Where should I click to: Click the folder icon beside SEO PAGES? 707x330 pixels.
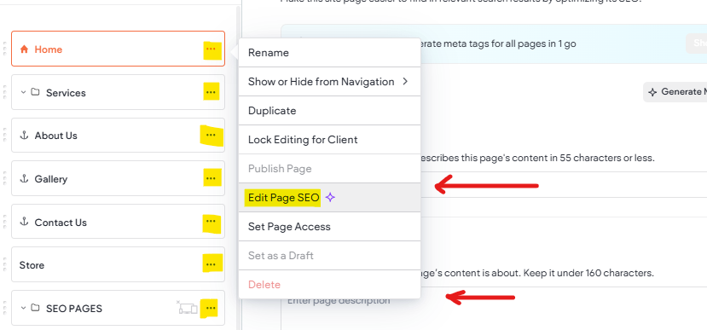[x=35, y=308]
